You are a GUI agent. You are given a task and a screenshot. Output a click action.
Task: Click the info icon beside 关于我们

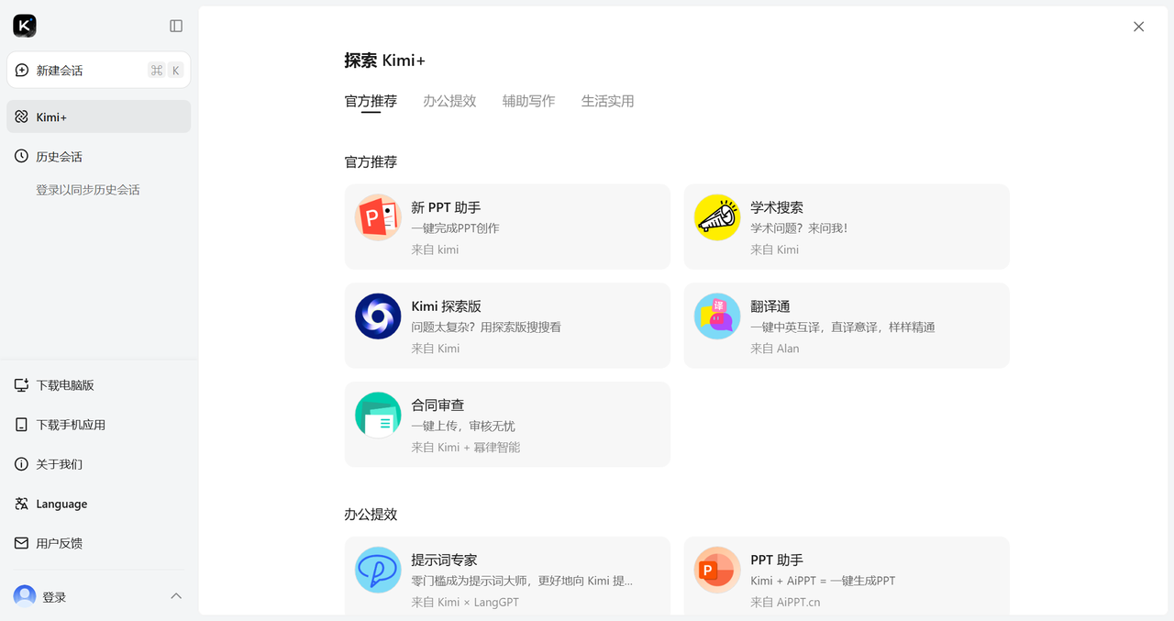coord(22,464)
